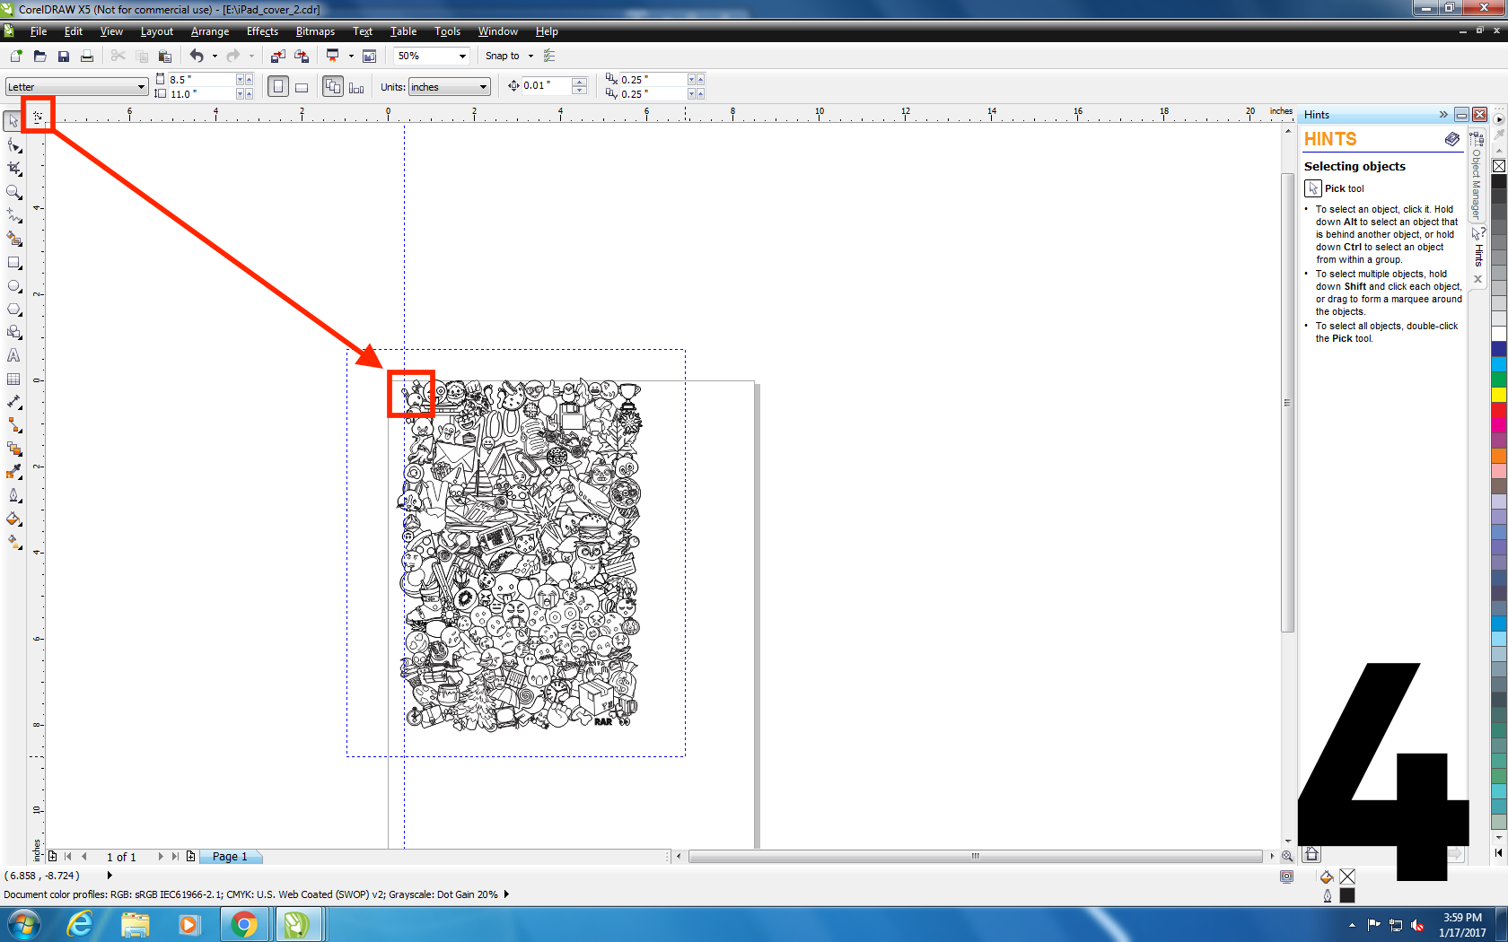
Task: Open the Import dialog from the toolbar
Action: pos(277,56)
